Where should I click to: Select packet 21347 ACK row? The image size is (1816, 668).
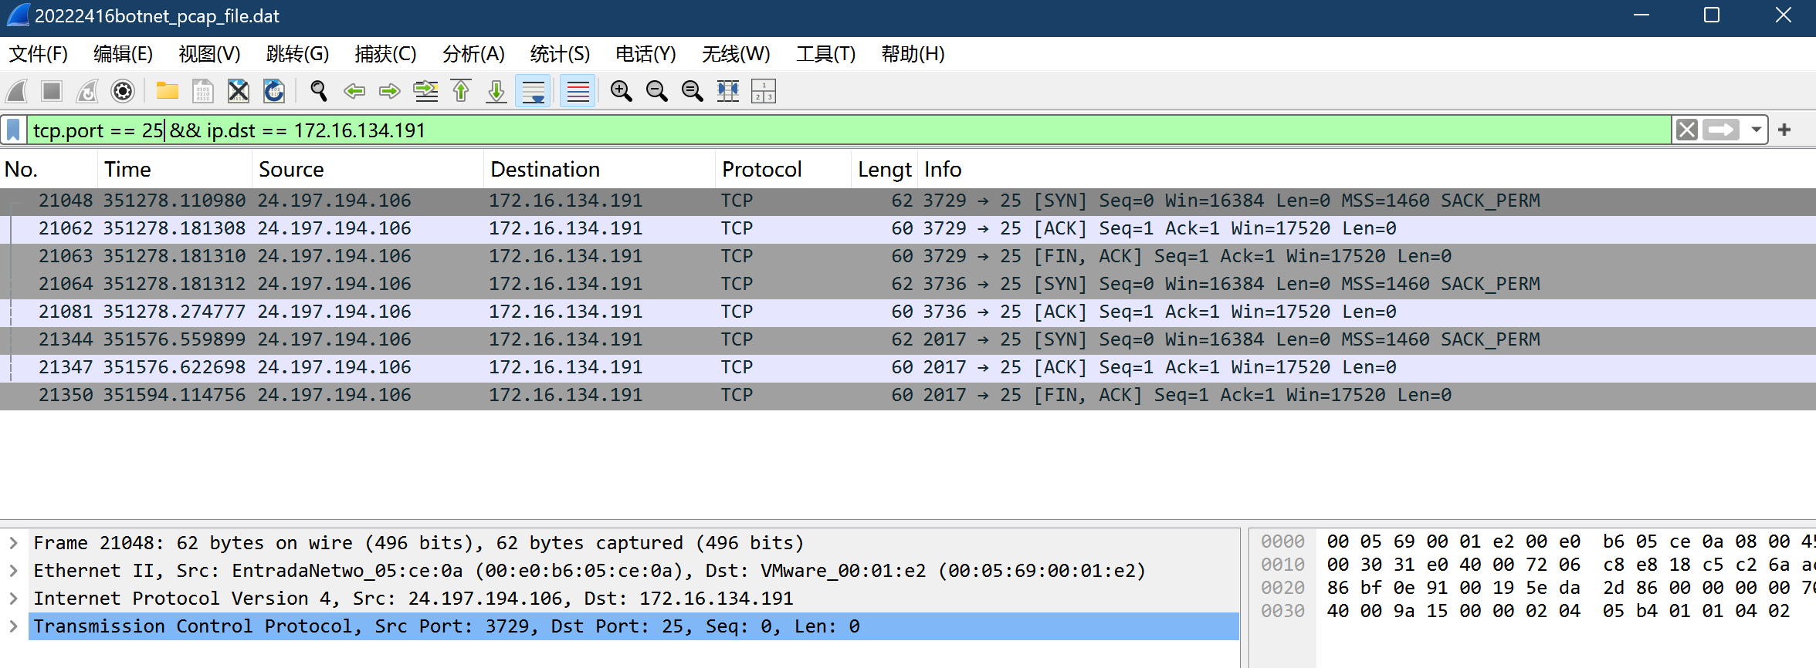pos(908,367)
